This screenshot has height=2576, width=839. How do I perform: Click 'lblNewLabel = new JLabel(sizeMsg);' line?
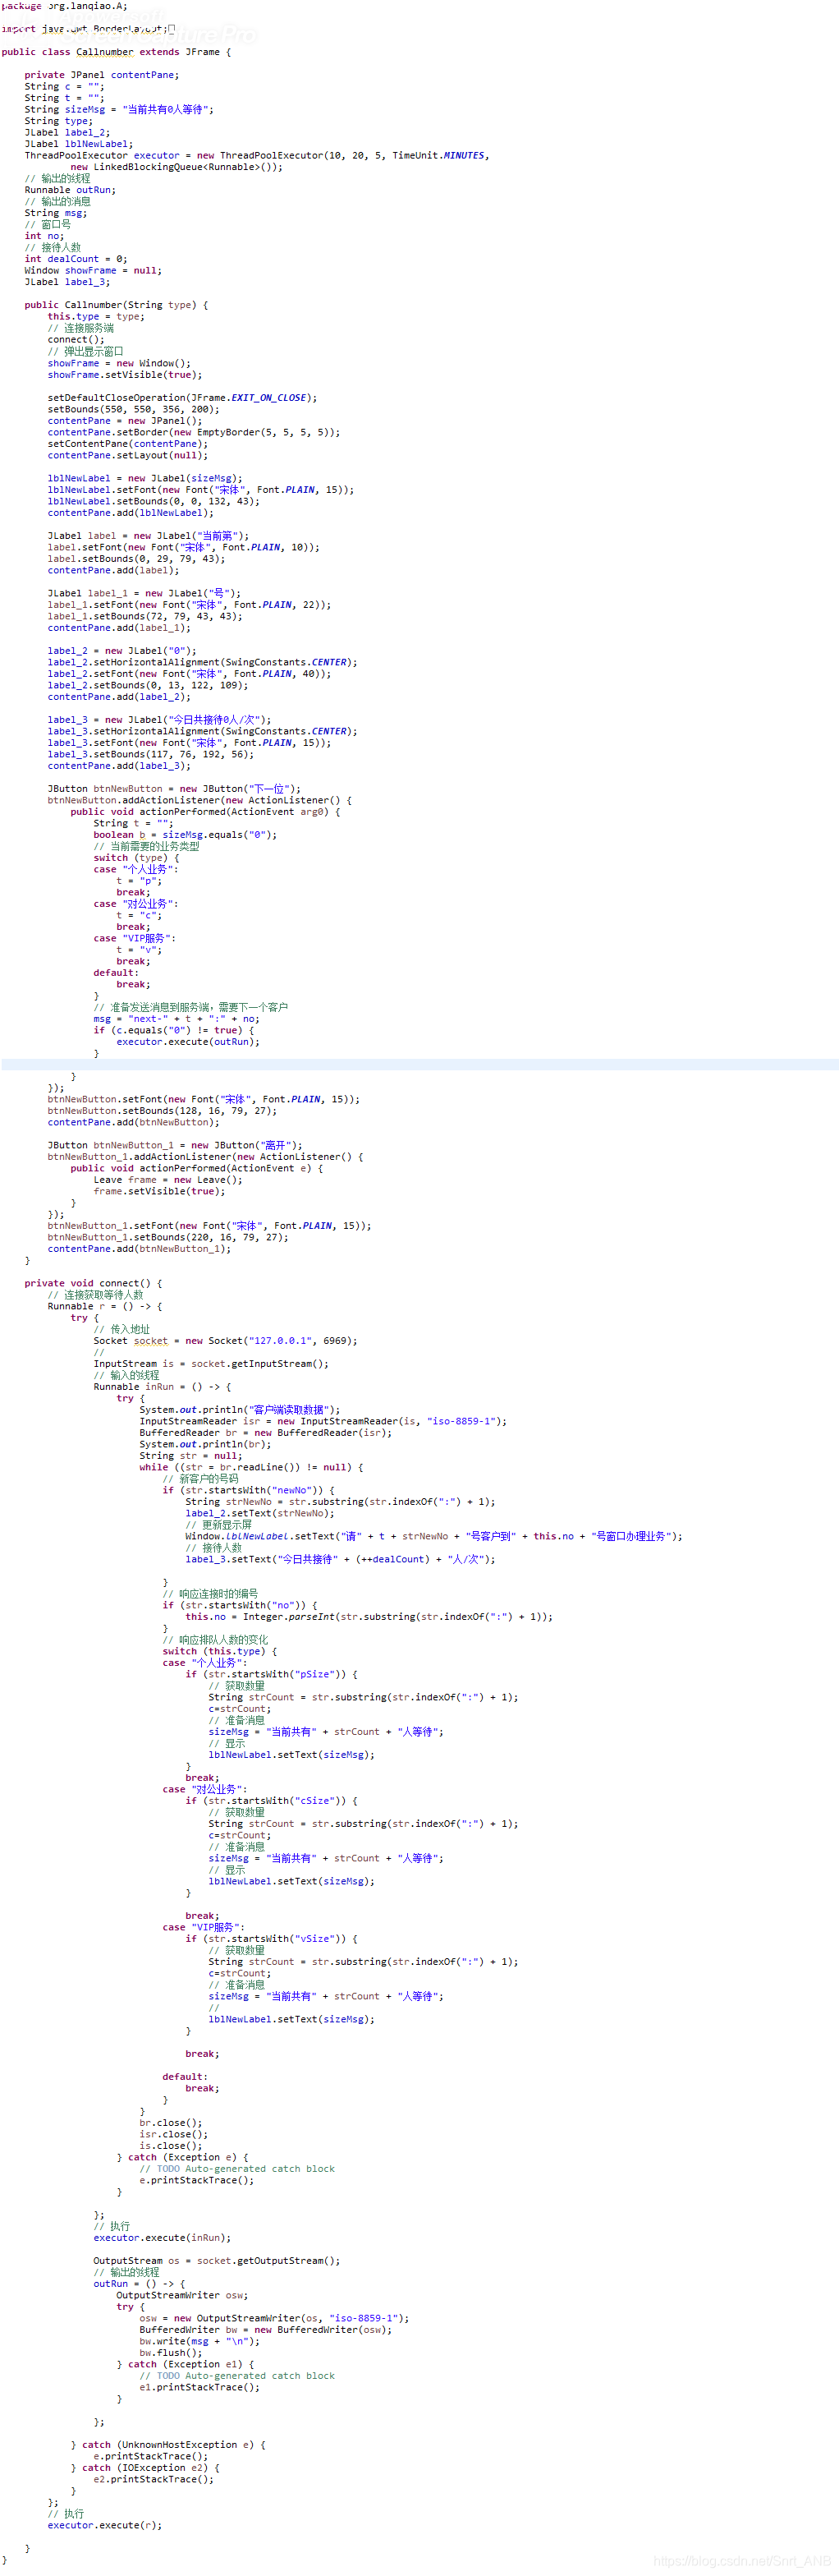(144, 478)
